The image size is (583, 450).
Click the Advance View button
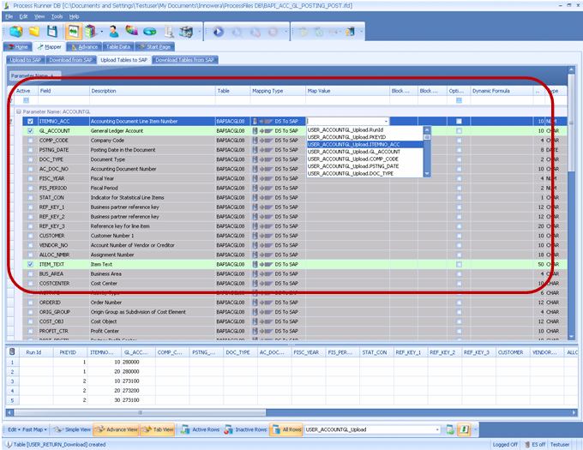coord(116,429)
